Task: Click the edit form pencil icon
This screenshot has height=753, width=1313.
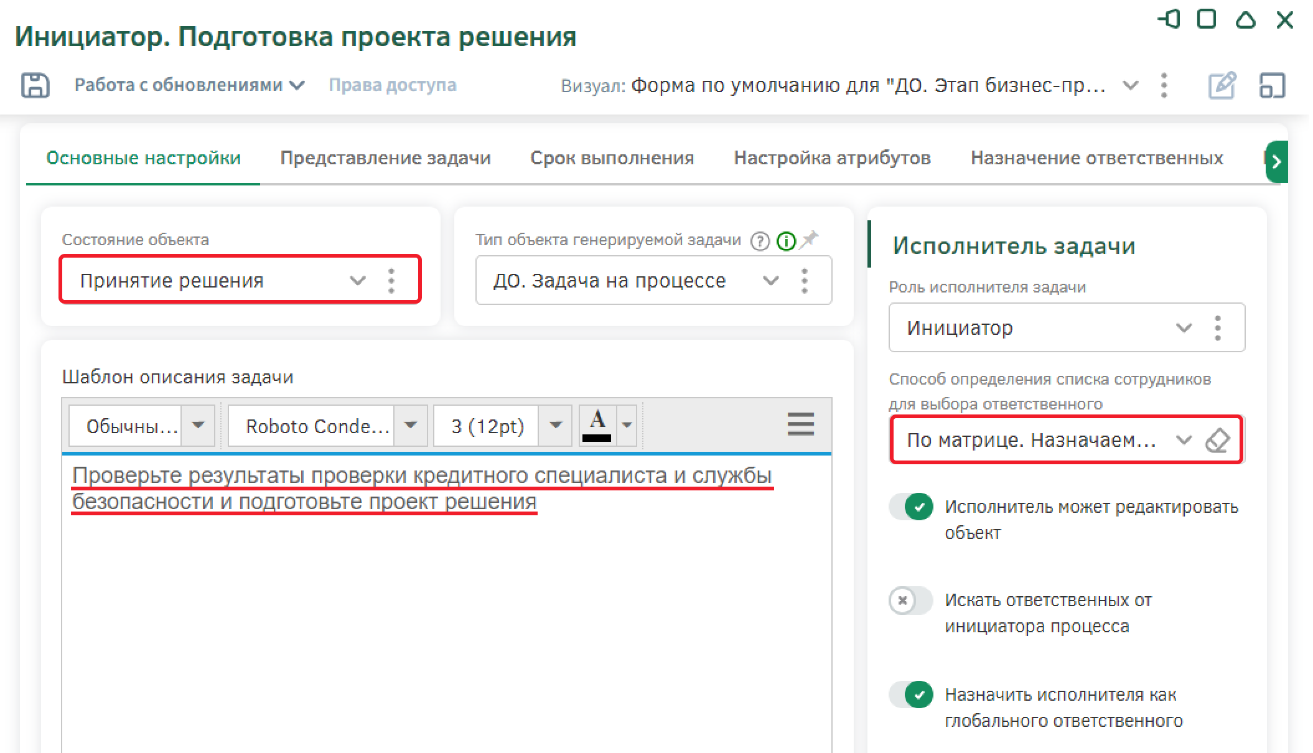Action: pyautogui.click(x=1222, y=85)
